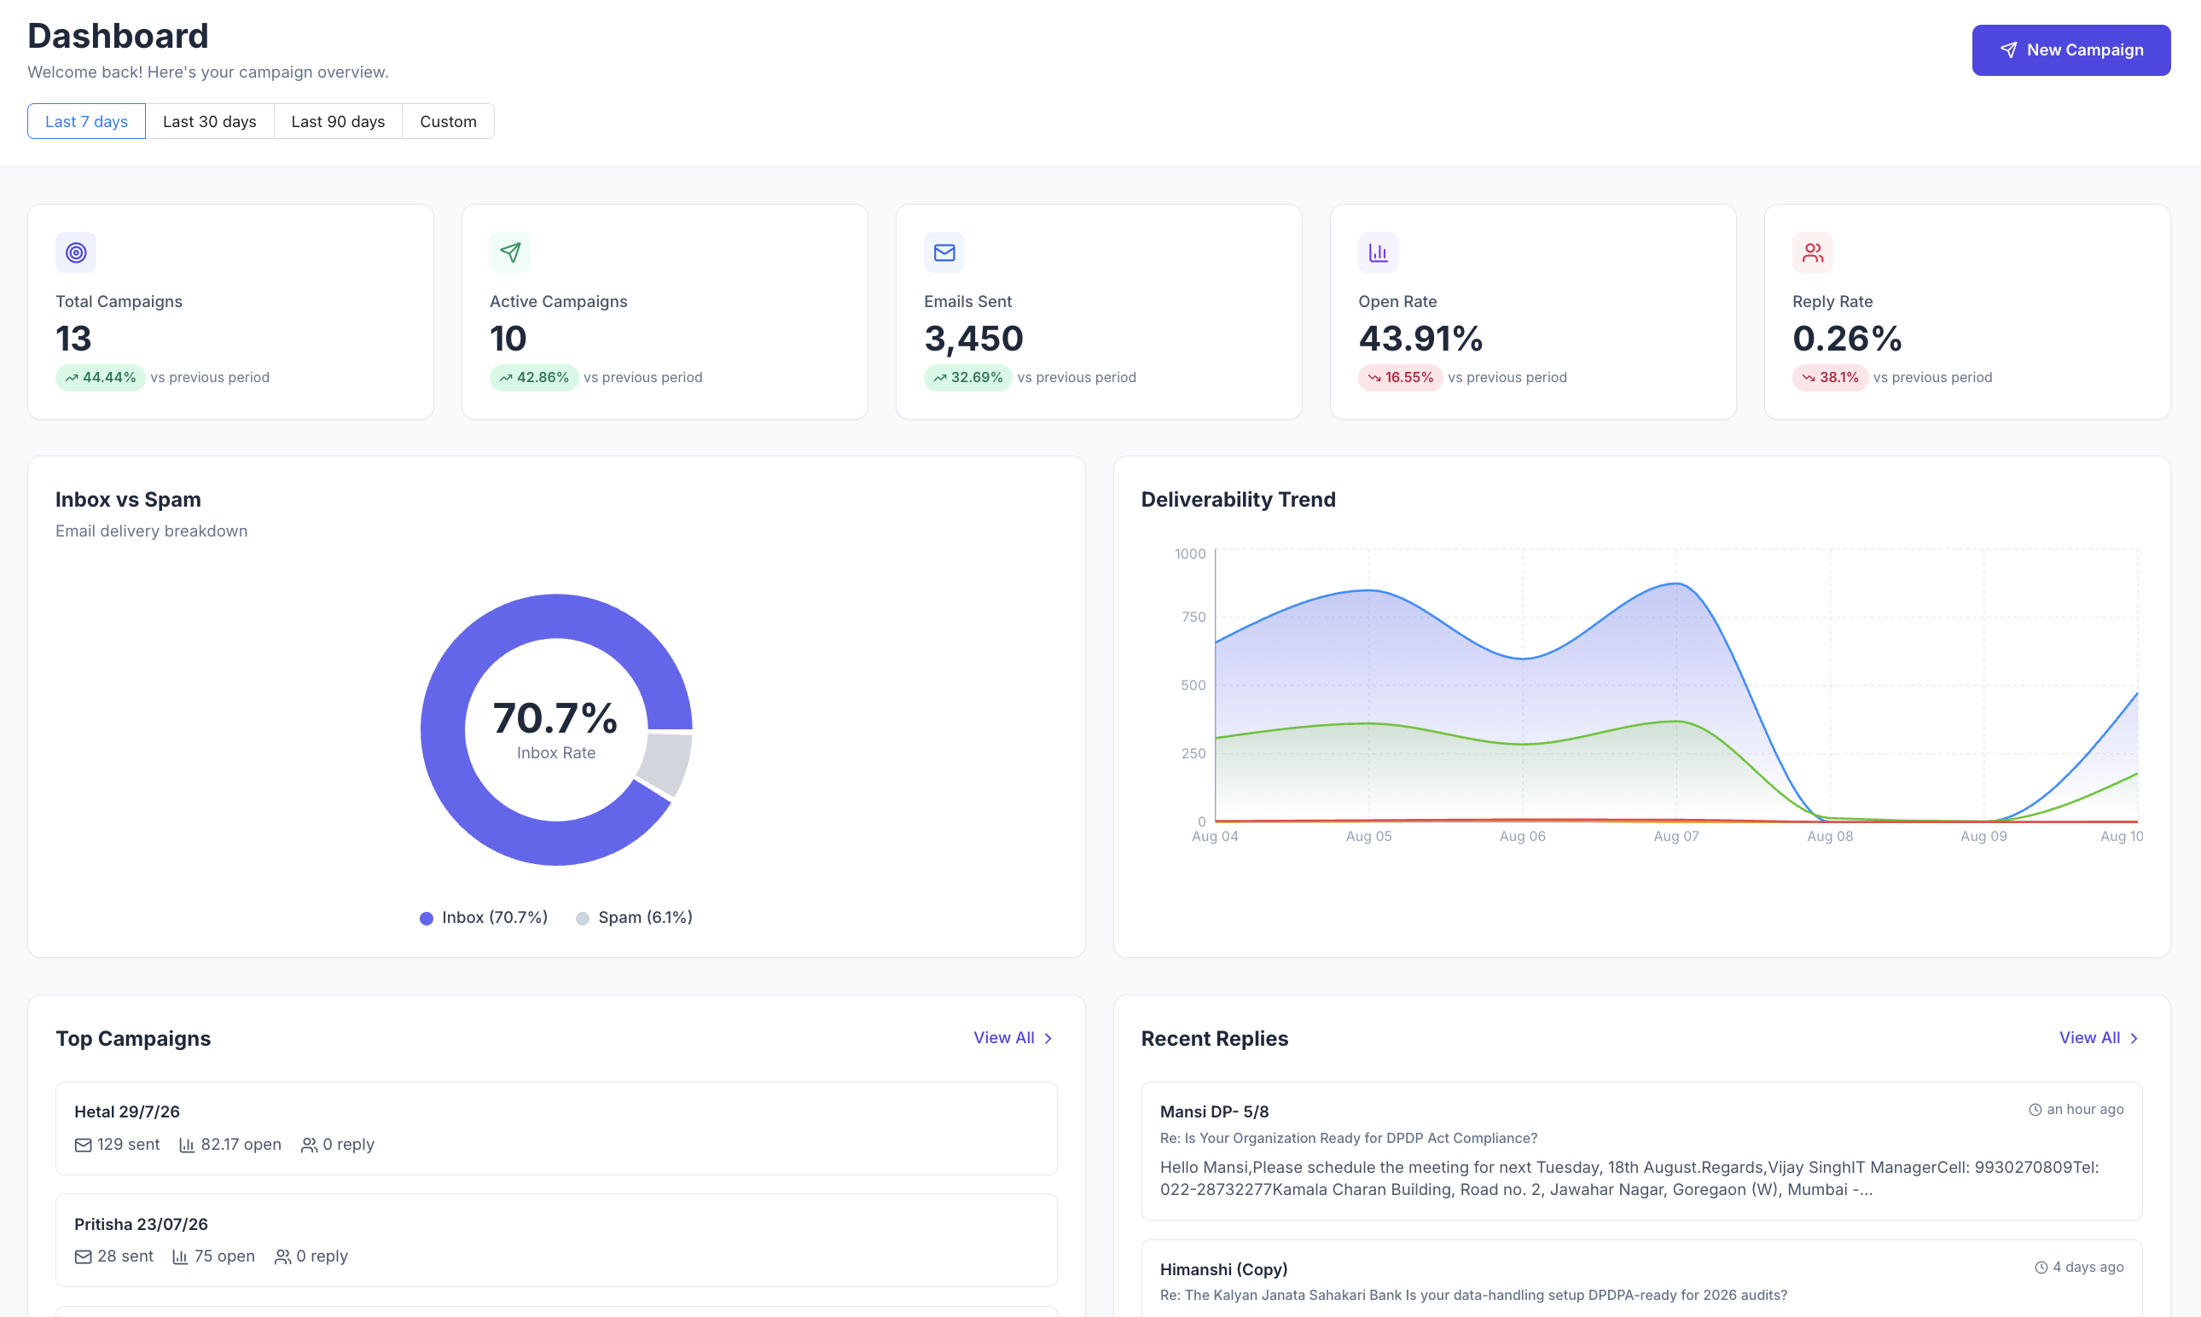Viewport: 2201px width, 1317px height.
Task: Toggle the Inbox (70.7%) legend item
Action: point(484,918)
